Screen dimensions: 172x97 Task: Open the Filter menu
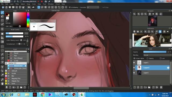[x=17, y=4]
